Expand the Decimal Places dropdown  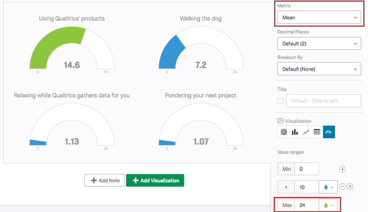(x=319, y=44)
